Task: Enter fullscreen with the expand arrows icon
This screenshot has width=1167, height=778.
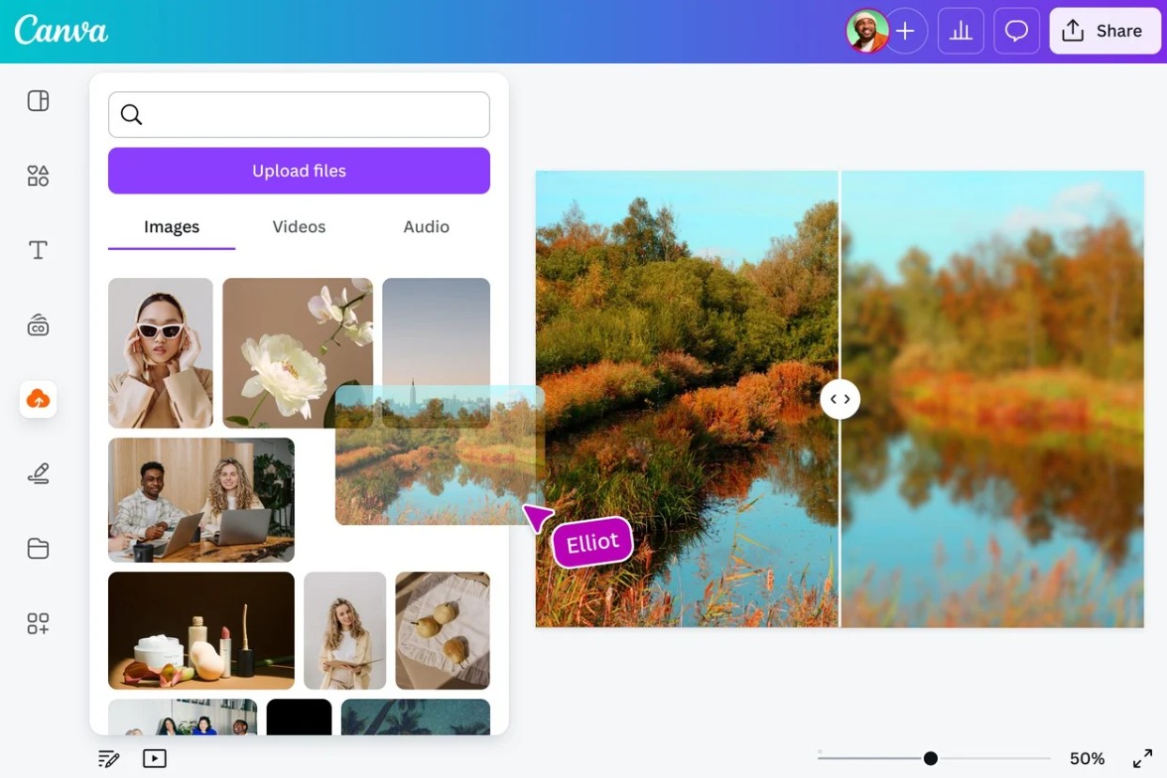Action: click(x=1143, y=758)
